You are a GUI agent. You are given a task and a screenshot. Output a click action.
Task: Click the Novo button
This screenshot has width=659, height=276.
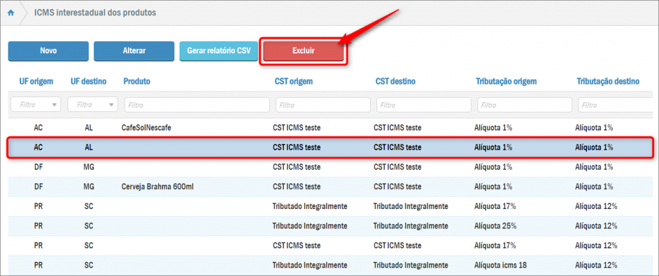pyautogui.click(x=48, y=51)
